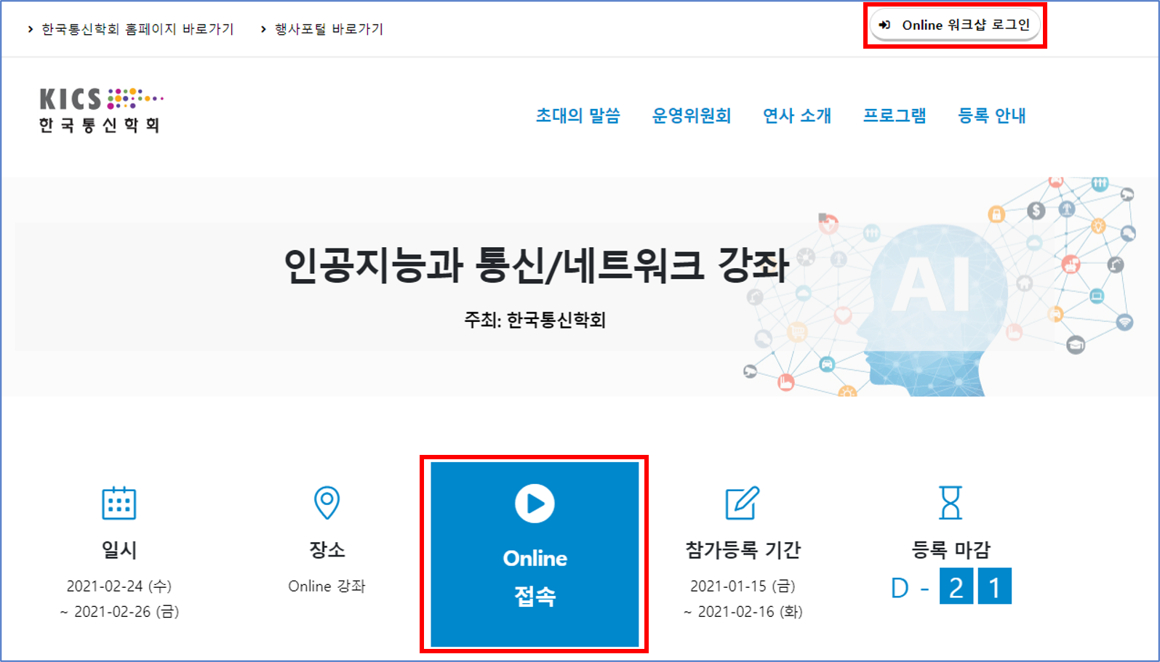Select the 연사 소개 menu item
The width and height of the screenshot is (1160, 662).
pyautogui.click(x=796, y=116)
